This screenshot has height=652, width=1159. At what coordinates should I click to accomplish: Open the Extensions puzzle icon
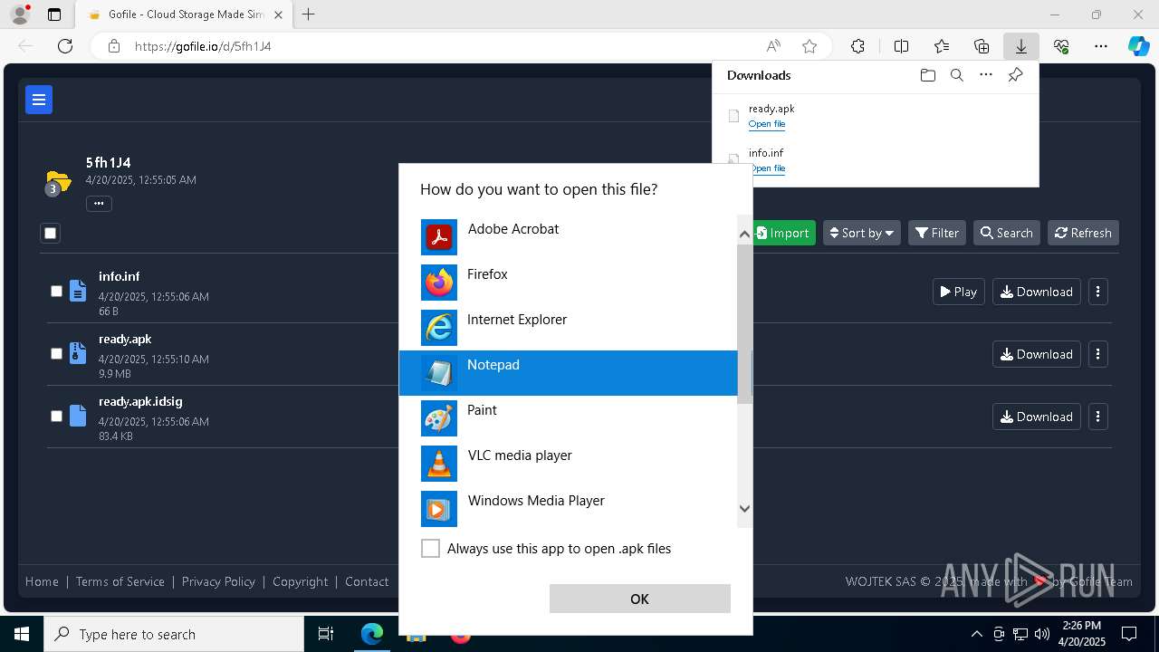[x=857, y=46]
